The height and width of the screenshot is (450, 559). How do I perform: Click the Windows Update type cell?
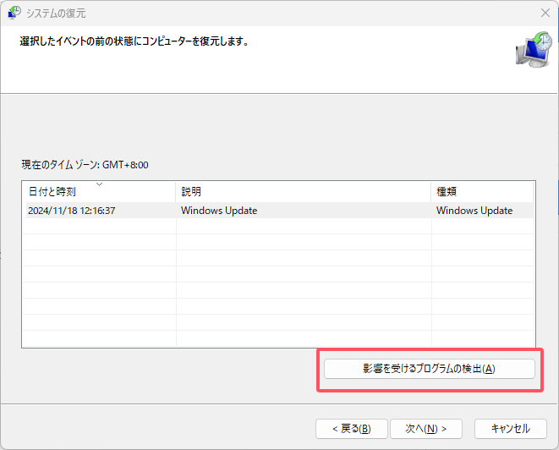(474, 211)
